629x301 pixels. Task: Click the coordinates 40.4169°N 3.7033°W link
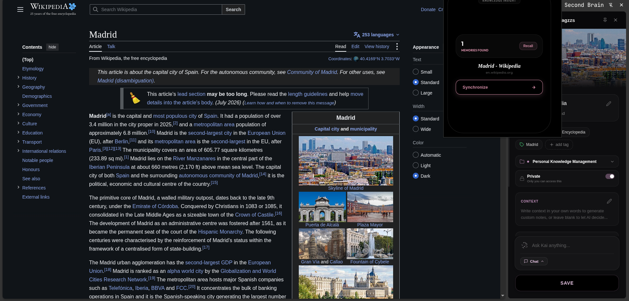(x=380, y=59)
